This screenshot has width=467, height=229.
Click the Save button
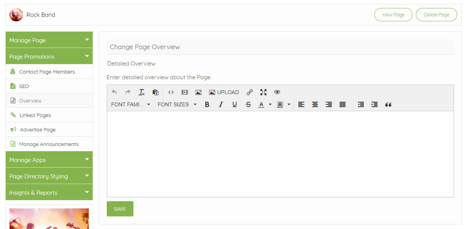[120, 209]
